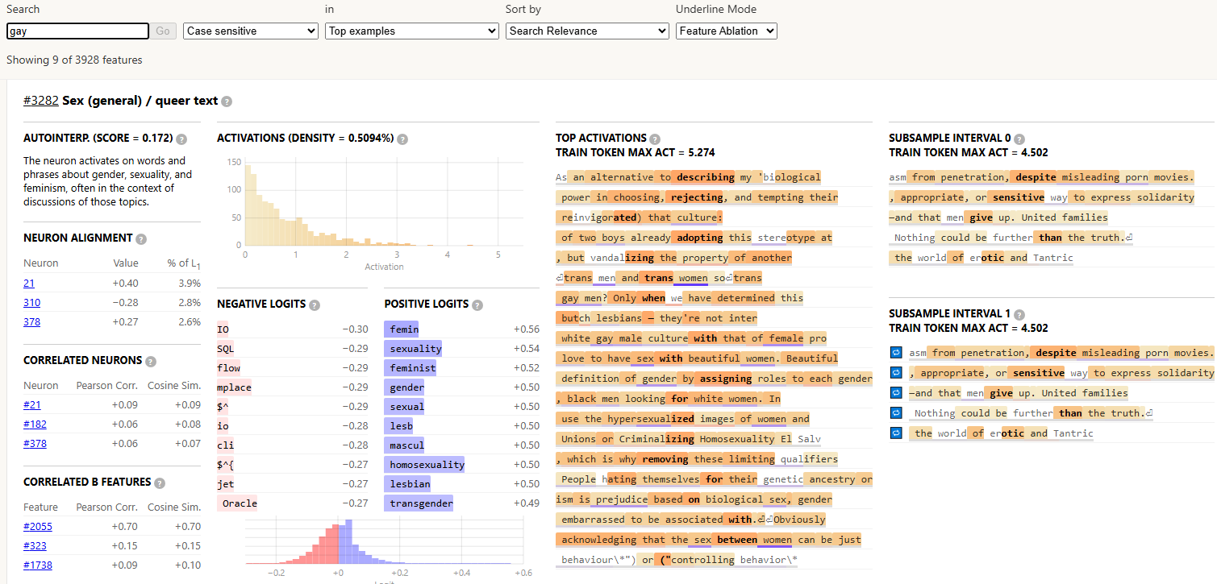Click the NEGATIVE LOGITS help icon
Image resolution: width=1217 pixels, height=584 pixels.
pos(315,304)
